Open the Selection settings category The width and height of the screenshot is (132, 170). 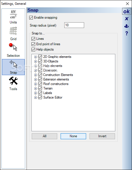tap(13, 50)
